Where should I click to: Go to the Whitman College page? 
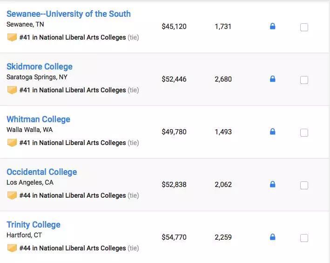(38, 119)
